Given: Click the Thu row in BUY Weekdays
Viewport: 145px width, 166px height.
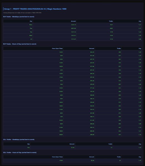Looking at the screenshot, I should 72,28.
